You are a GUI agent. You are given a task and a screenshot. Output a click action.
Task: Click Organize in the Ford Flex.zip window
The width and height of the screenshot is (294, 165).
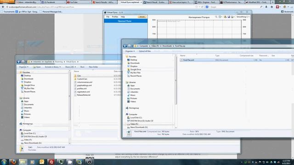tap(130, 51)
